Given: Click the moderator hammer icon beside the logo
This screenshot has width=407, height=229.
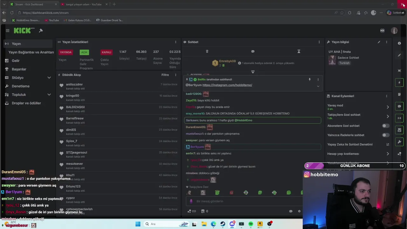Looking at the screenshot, I should pyautogui.click(x=41, y=31).
